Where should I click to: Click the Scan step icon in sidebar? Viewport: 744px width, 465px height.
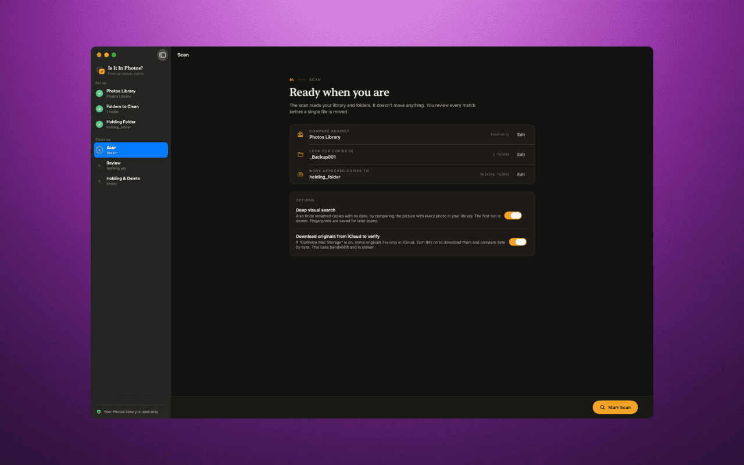[99, 150]
